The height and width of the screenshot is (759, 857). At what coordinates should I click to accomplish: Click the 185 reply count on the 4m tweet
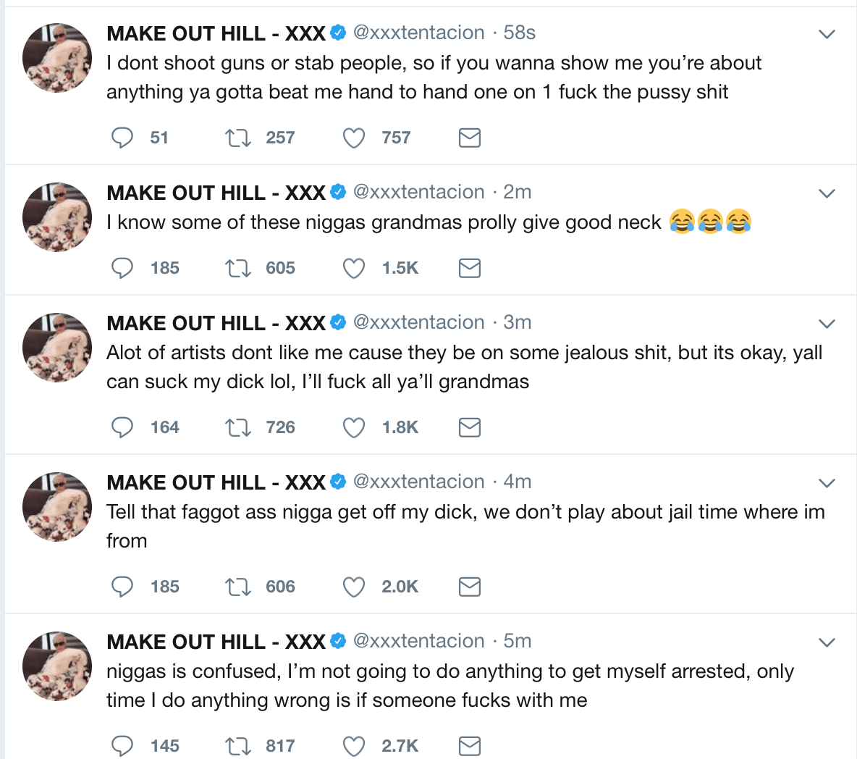coord(164,587)
